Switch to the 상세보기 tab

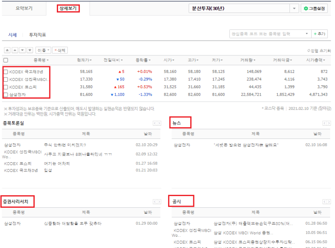pyautogui.click(x=68, y=8)
